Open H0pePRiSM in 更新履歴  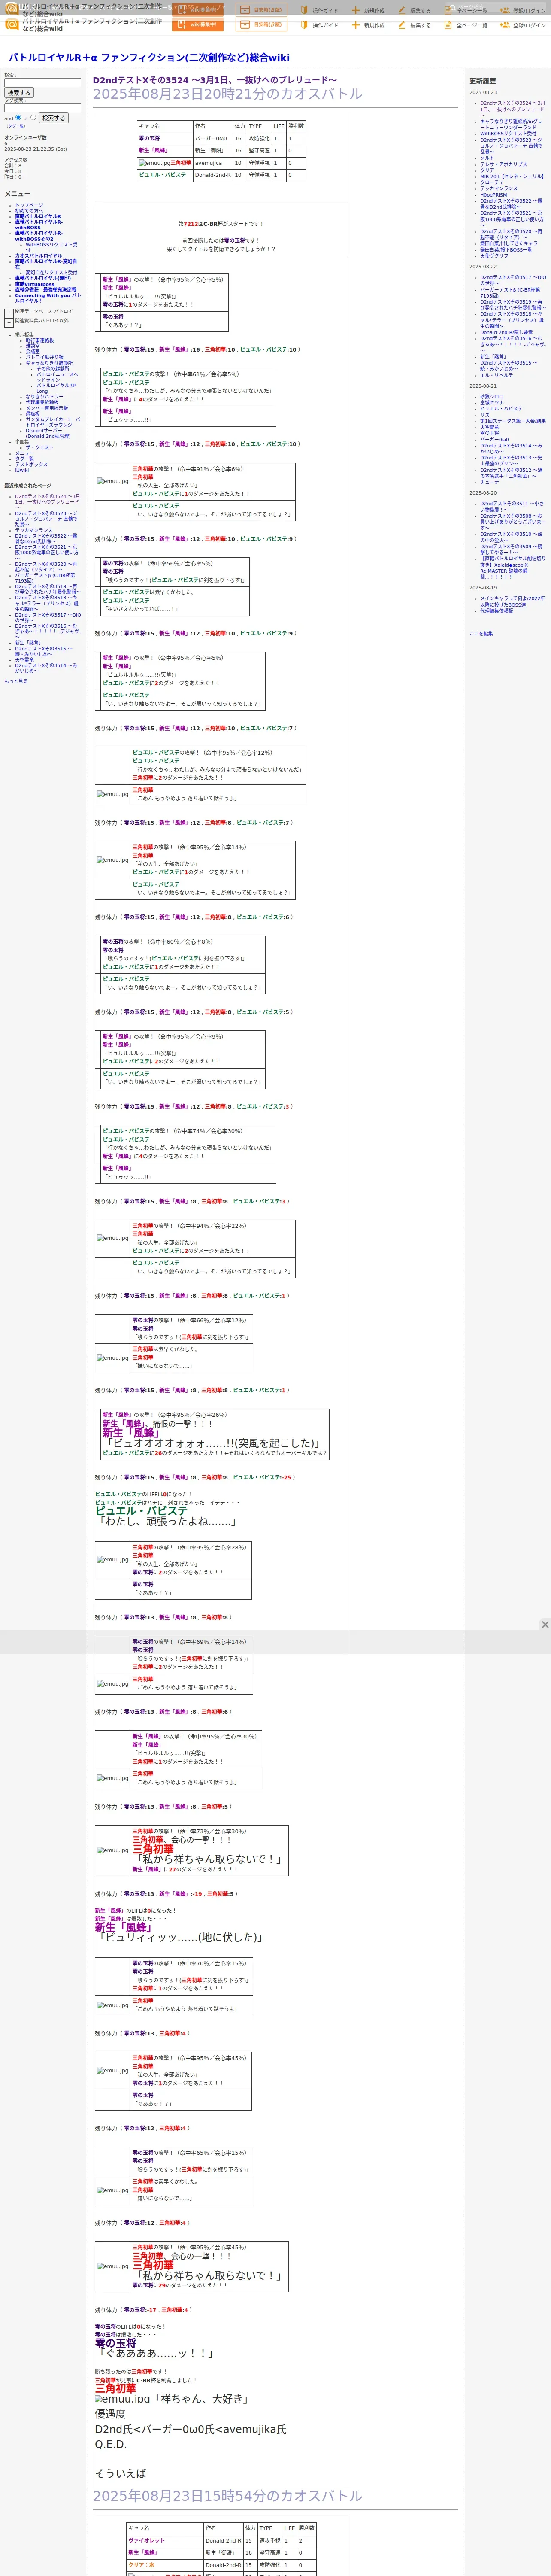click(x=493, y=195)
